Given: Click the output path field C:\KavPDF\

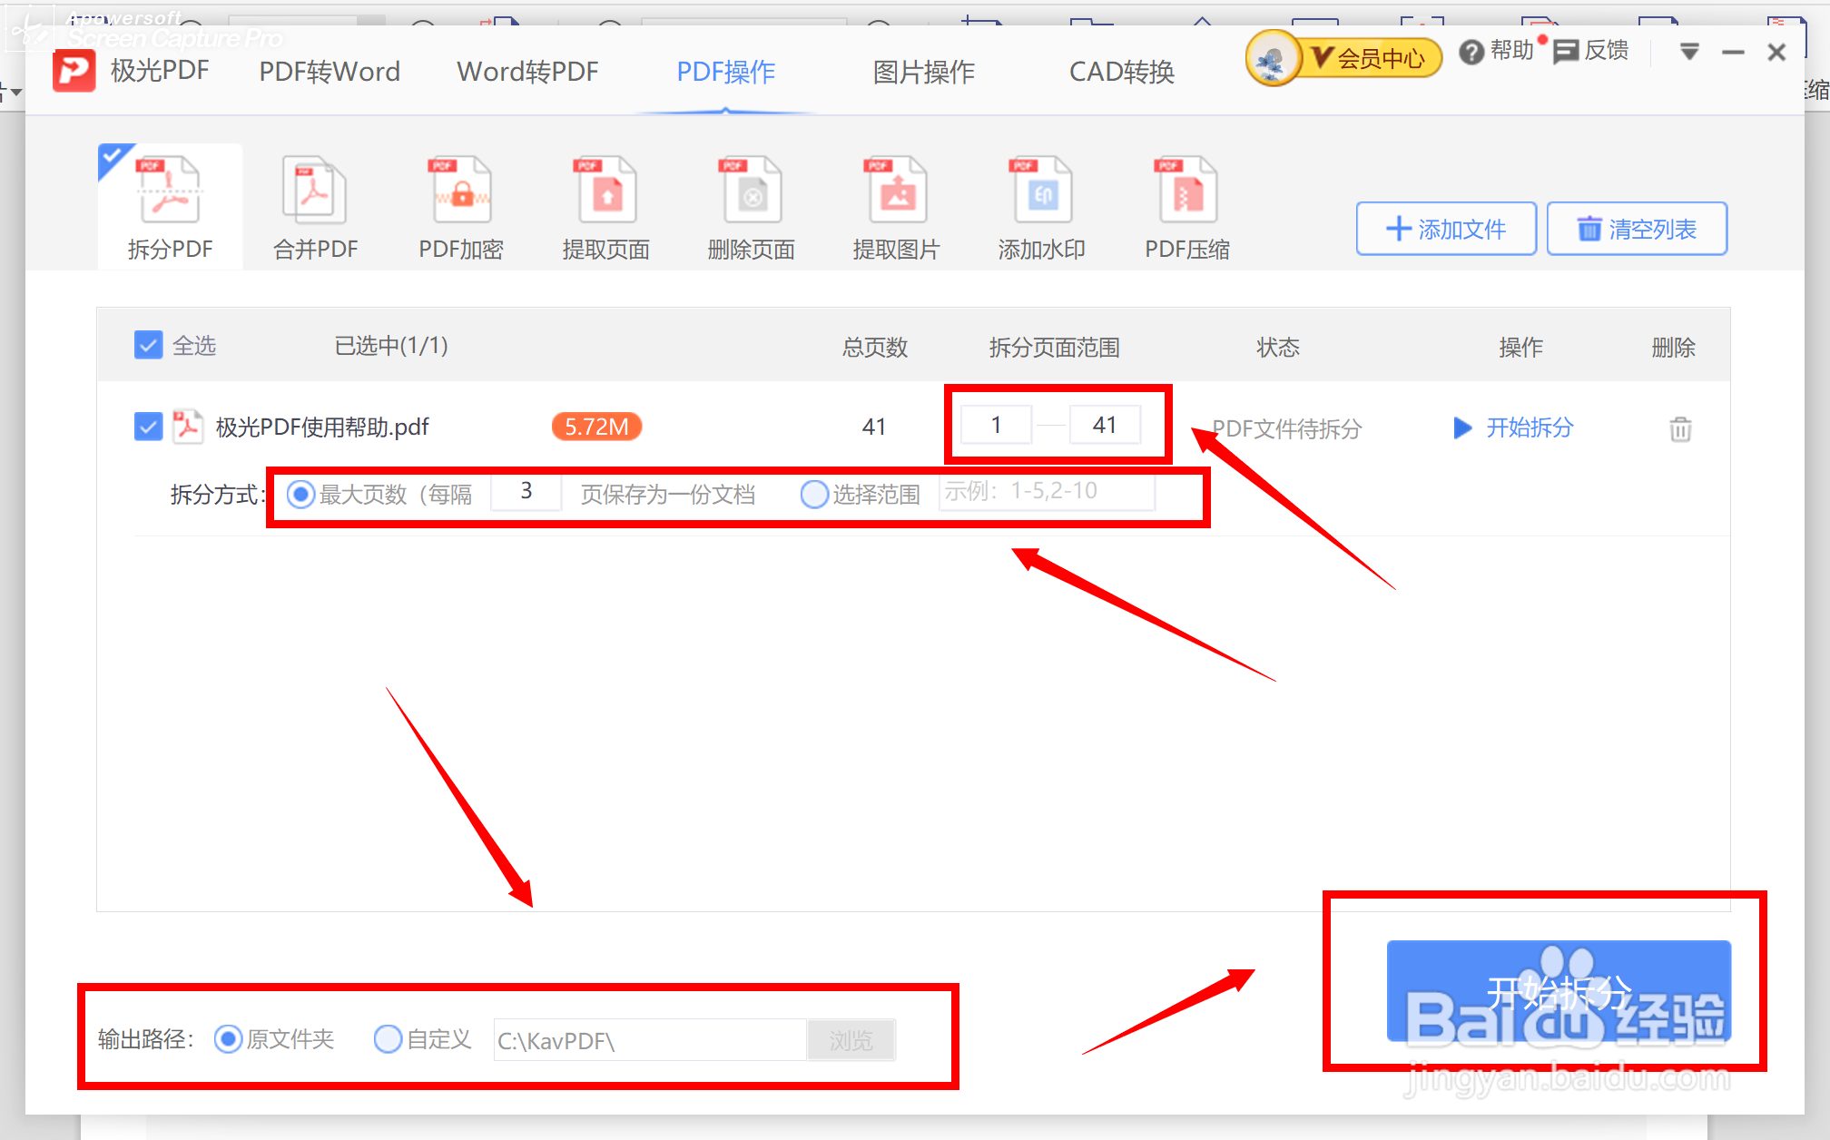Looking at the screenshot, I should coord(650,1040).
